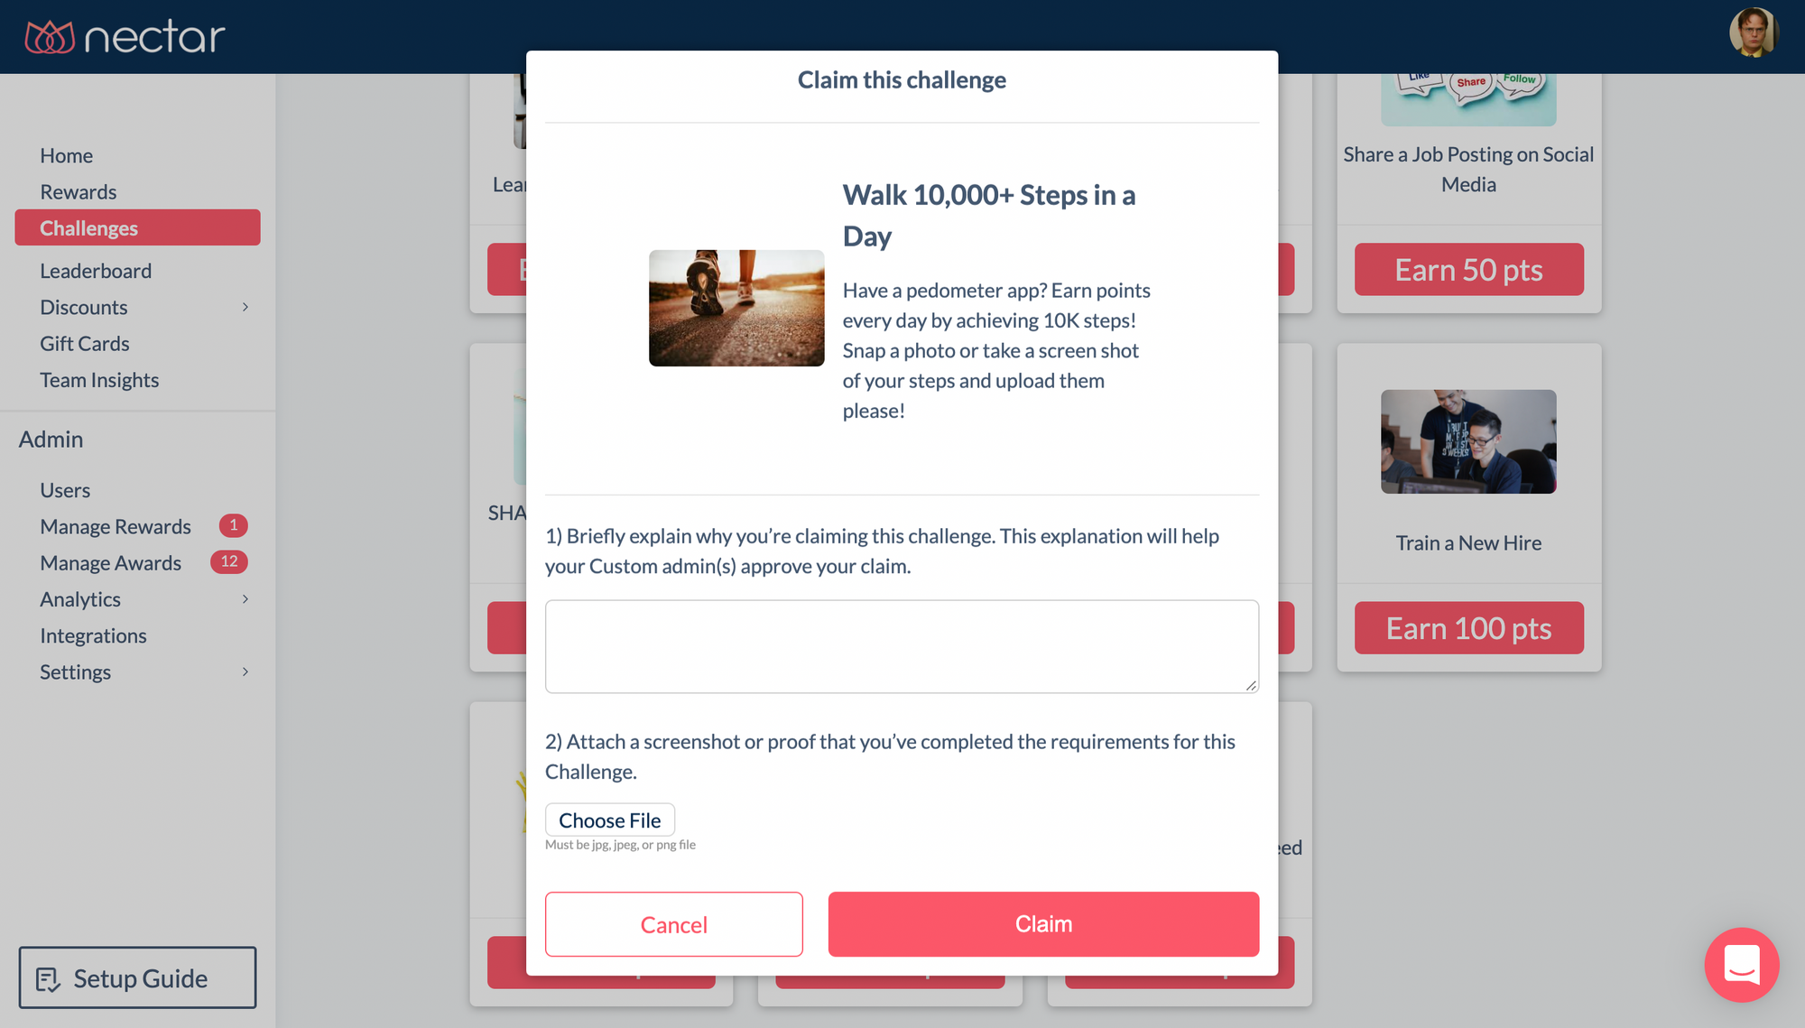Click the Manage Awards badge notification icon
Viewport: 1805px width, 1028px height.
click(228, 561)
